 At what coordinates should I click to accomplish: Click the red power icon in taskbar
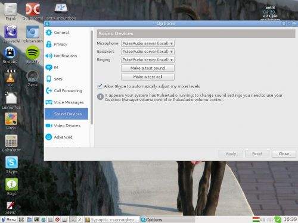[x=57, y=219]
